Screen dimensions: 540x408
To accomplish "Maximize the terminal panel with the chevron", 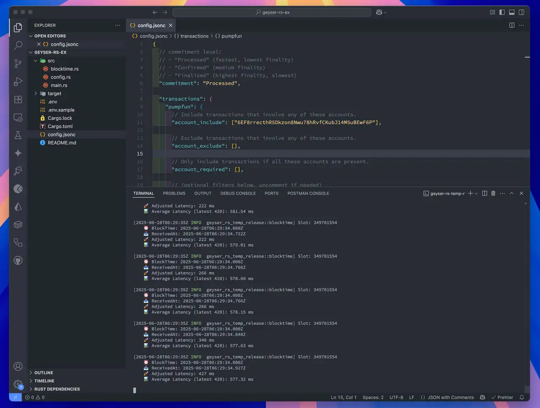I will [511, 193].
